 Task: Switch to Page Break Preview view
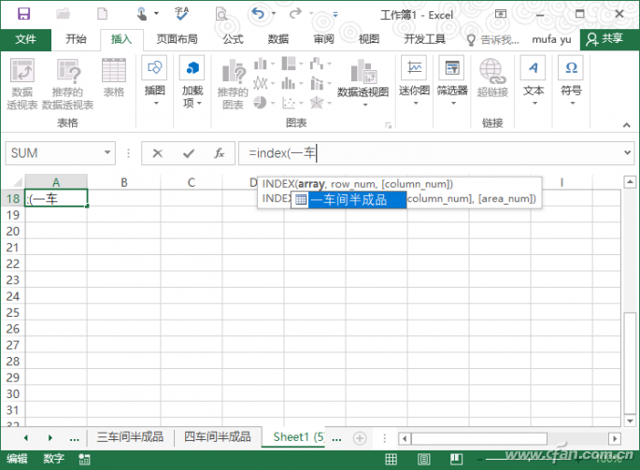tap(456, 460)
